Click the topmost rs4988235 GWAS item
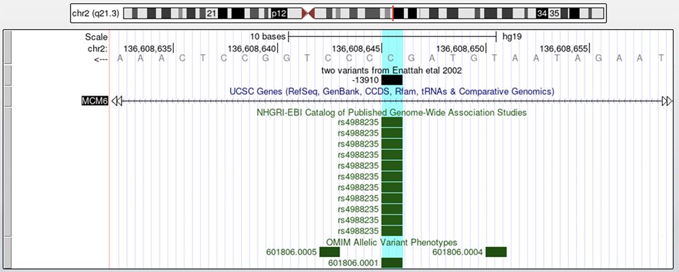This screenshot has height=272, width=679. (392, 123)
